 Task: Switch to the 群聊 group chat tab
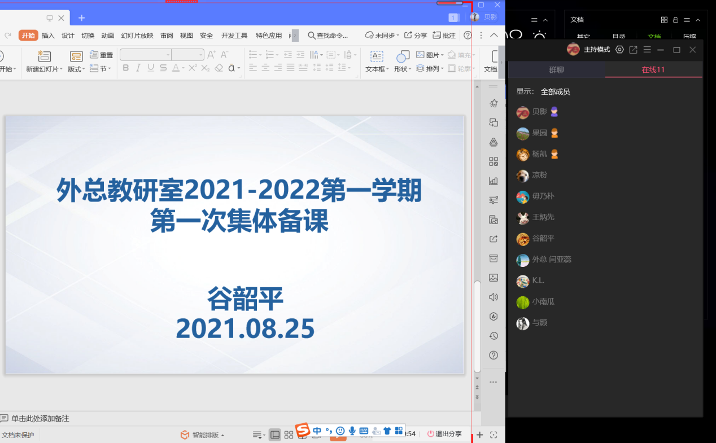556,70
